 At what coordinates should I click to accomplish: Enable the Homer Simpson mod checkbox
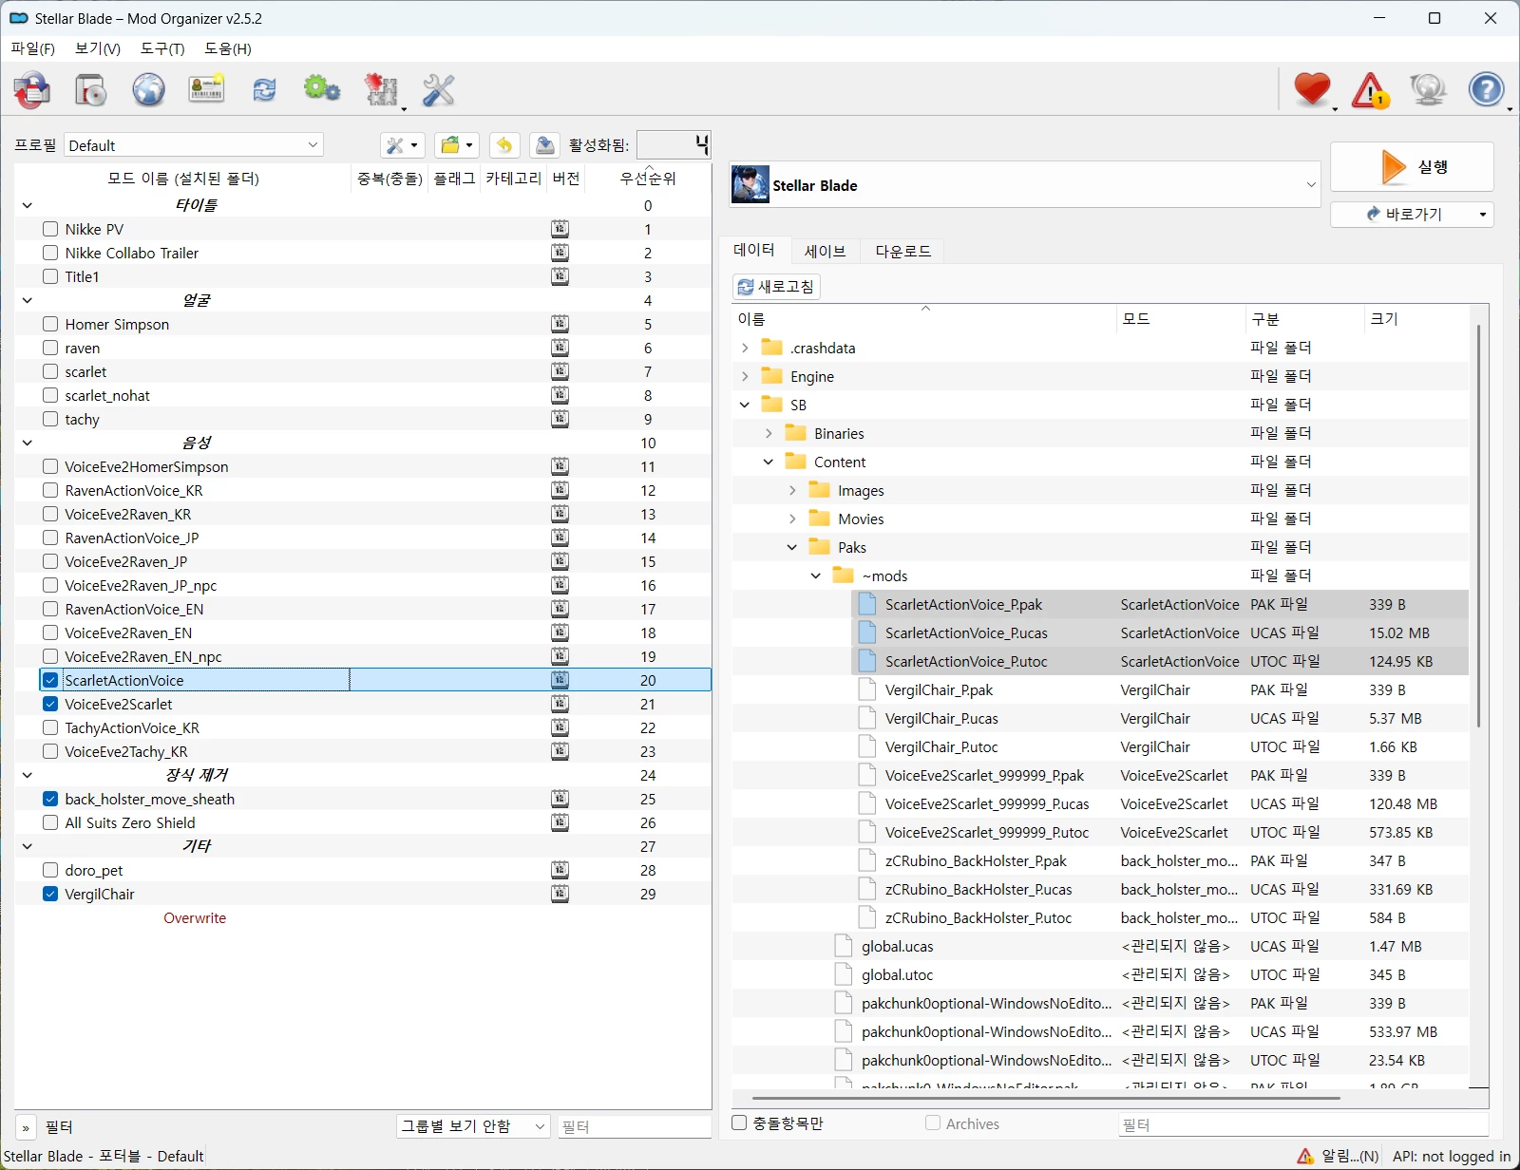[50, 324]
